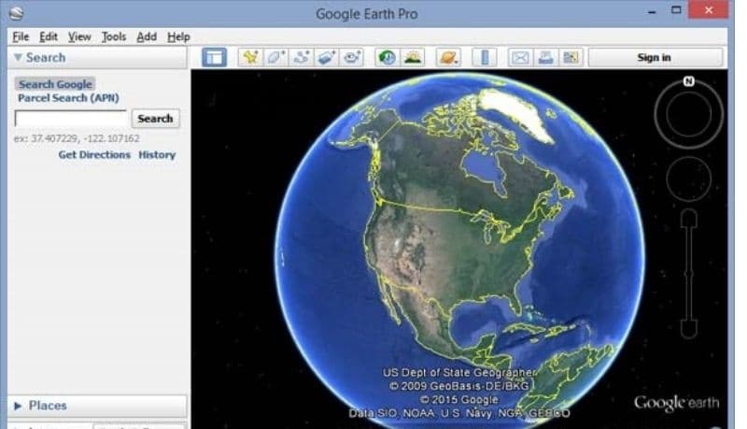
Task: Click the bottom of the zoom slider
Action: pos(689,329)
